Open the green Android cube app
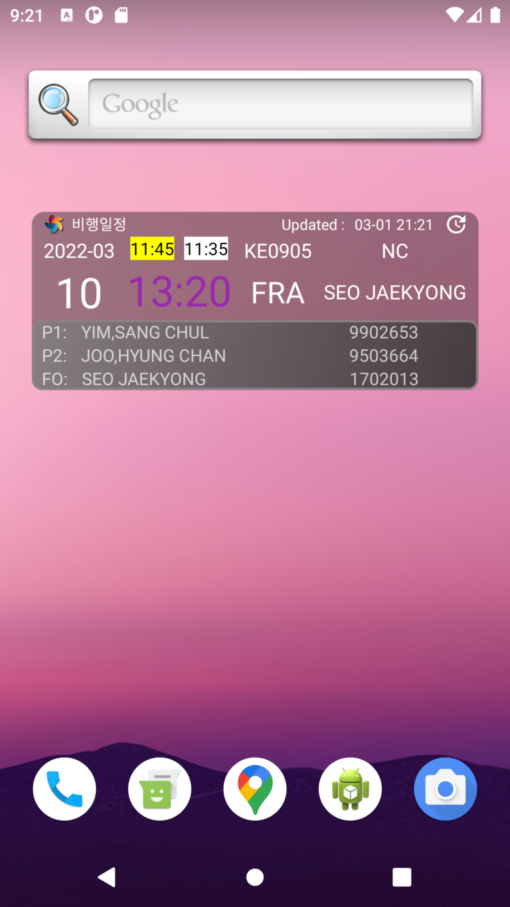 coord(350,789)
